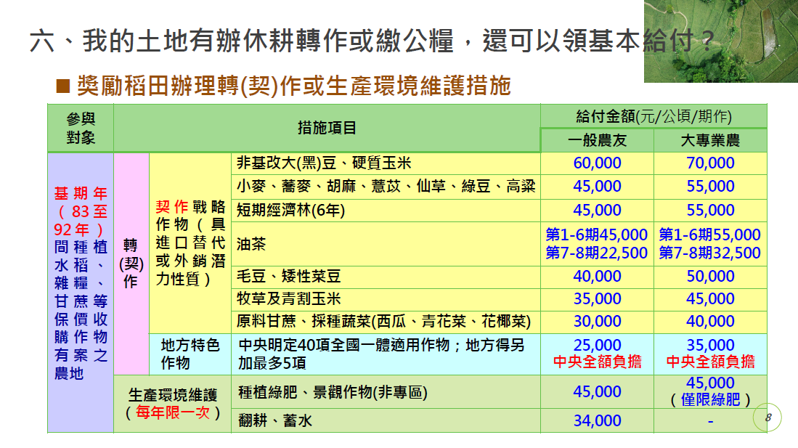Image resolution: width=798 pixels, height=448 pixels.
Task: Click the aerial farmland photo in the corner
Action: click(720, 41)
